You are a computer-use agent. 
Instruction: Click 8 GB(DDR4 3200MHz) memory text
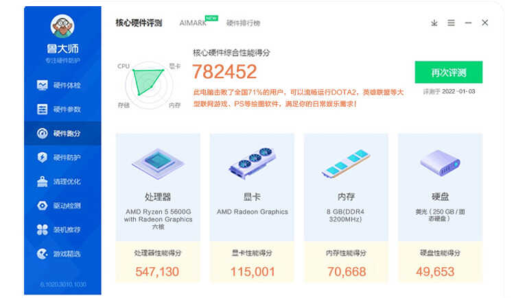coord(346,215)
